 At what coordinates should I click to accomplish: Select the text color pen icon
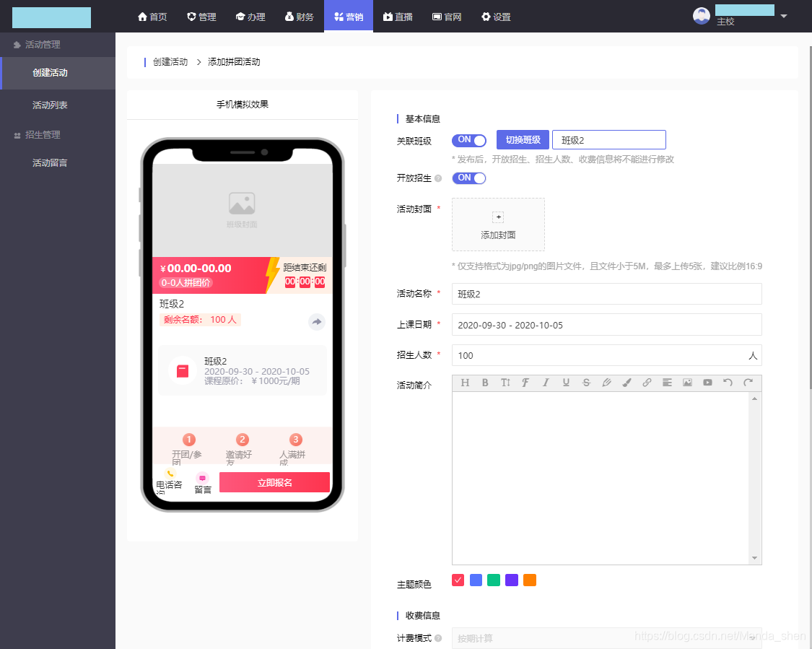pos(606,383)
